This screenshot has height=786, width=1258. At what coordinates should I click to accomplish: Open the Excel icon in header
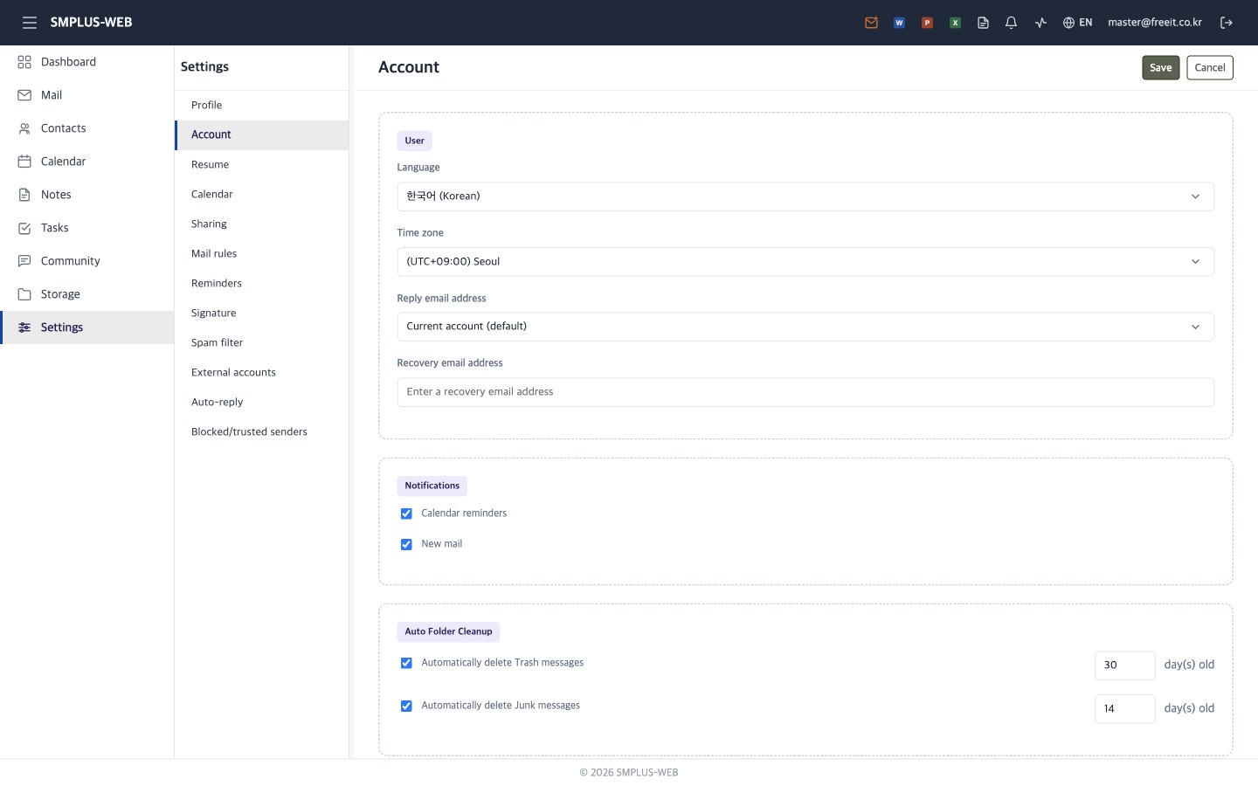click(x=955, y=23)
